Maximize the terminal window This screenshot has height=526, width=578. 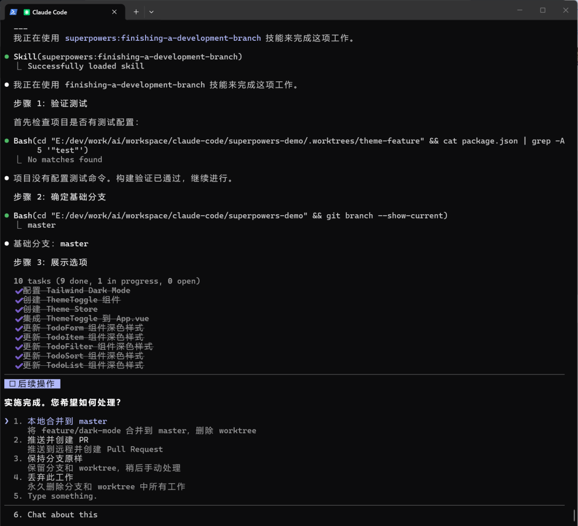point(543,10)
